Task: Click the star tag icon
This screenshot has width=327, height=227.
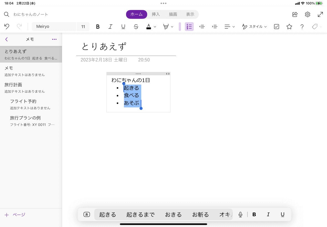Action: pos(289,27)
